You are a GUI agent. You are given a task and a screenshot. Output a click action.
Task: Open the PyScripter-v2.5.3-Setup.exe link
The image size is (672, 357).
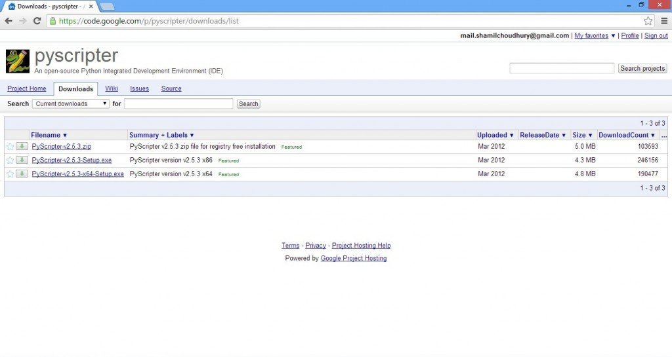tap(72, 160)
